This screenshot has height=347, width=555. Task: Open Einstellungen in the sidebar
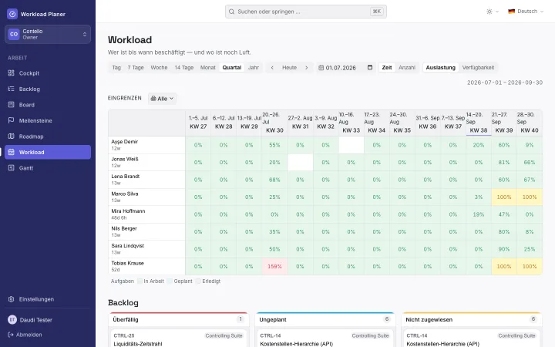tap(48, 299)
